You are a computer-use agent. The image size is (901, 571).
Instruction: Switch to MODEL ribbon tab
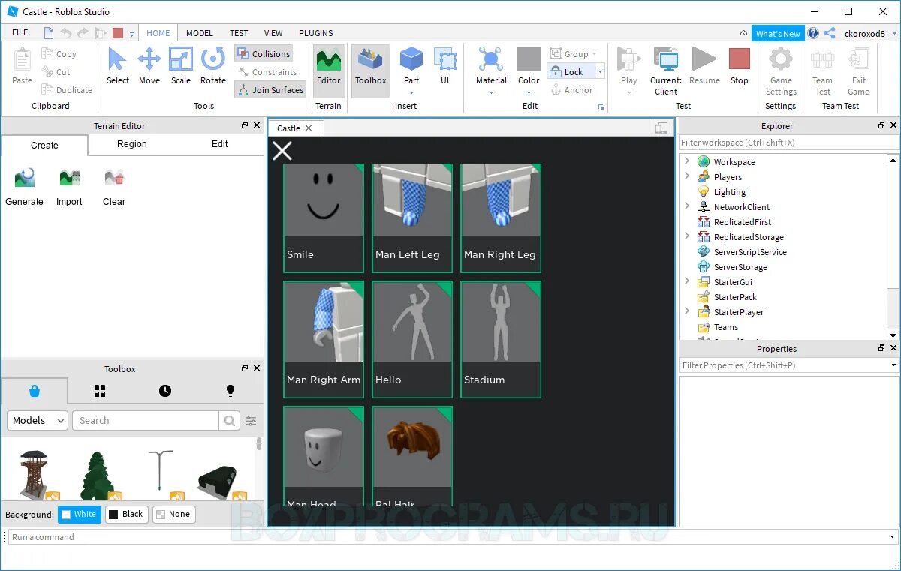[200, 33]
